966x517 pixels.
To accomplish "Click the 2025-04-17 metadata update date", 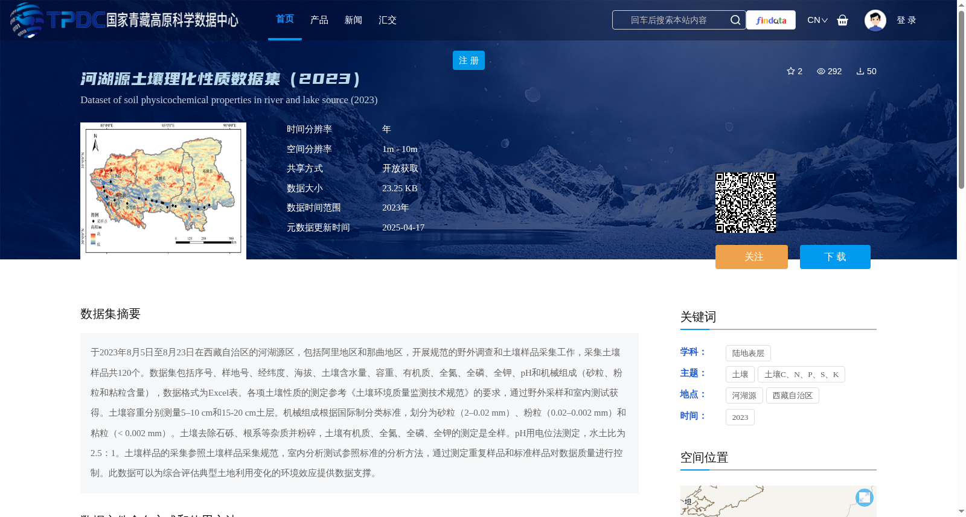I will click(403, 227).
